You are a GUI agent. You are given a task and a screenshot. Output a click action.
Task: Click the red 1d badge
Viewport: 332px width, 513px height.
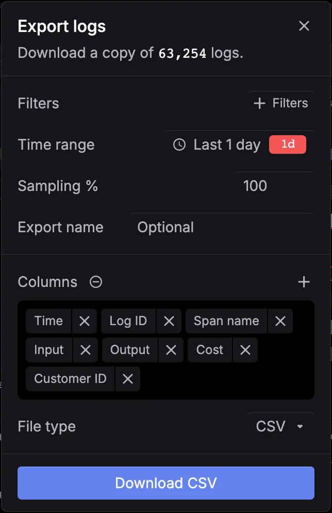[x=288, y=145]
